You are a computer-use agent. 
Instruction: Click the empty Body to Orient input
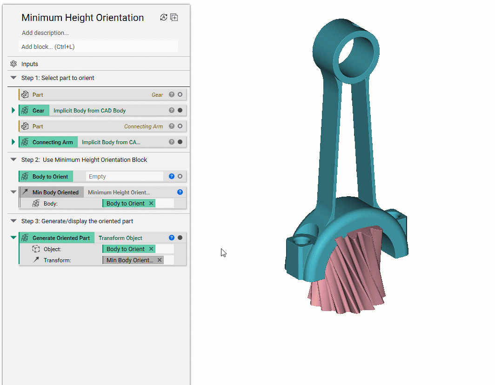coord(124,177)
